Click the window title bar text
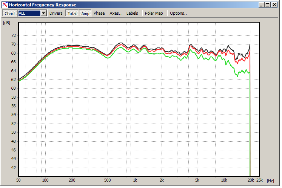Image resolution: width=282 pixels, height=188 pixels. pyautogui.click(x=43, y=5)
